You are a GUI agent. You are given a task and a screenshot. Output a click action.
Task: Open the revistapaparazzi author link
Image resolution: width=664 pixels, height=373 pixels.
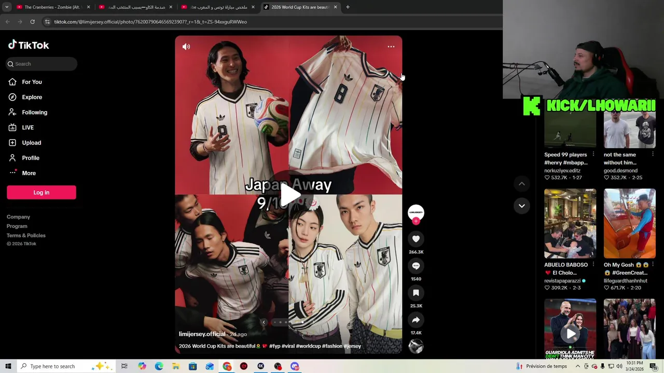(562, 281)
